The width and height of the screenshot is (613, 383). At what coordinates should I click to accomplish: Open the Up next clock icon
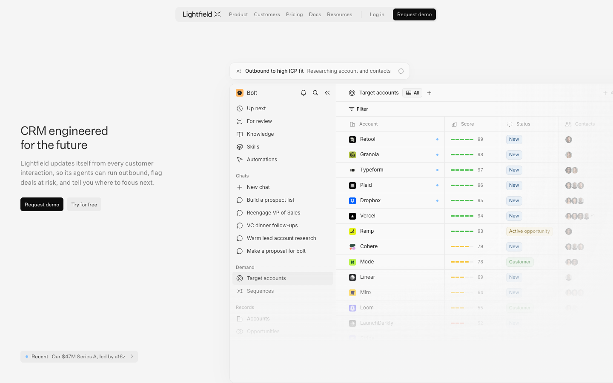click(240, 109)
